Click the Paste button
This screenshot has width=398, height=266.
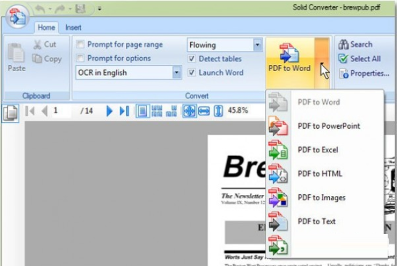click(x=16, y=57)
